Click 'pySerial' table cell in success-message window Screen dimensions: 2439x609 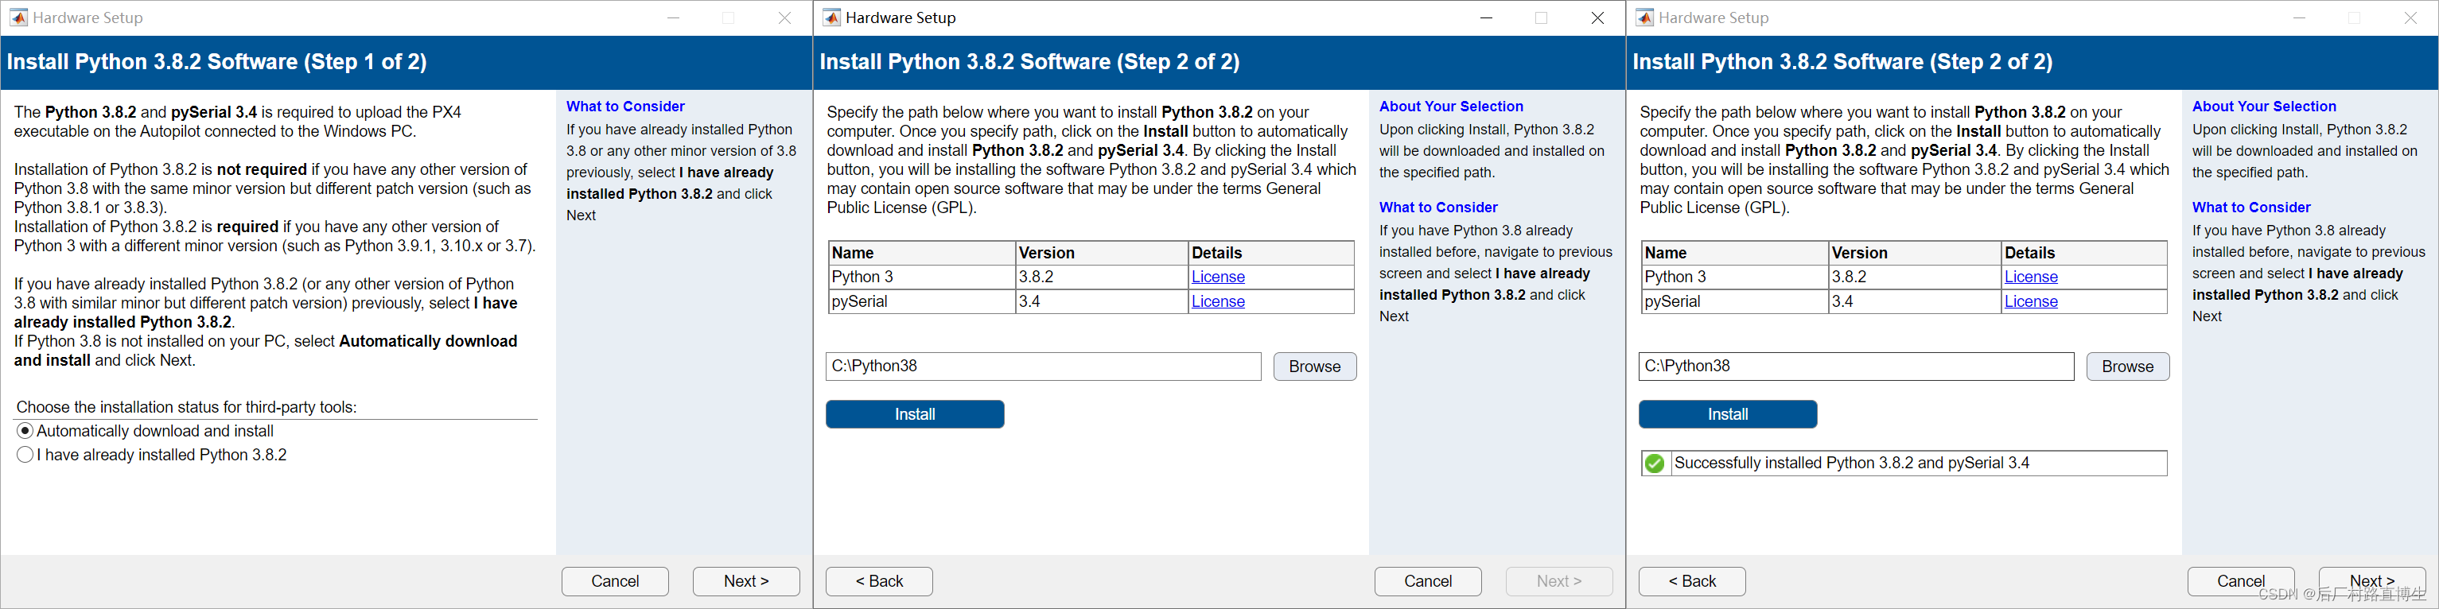click(1734, 301)
